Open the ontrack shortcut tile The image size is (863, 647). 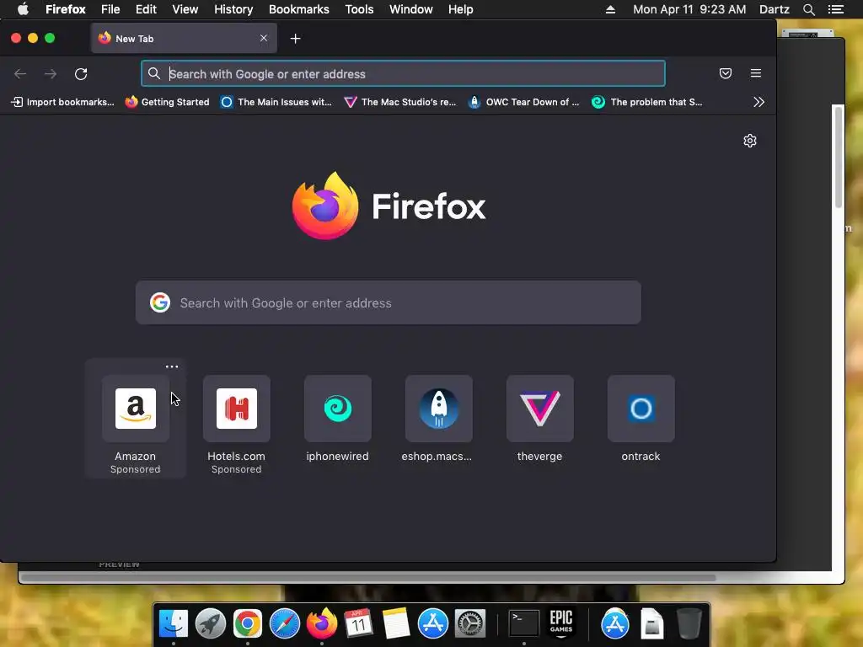(641, 409)
